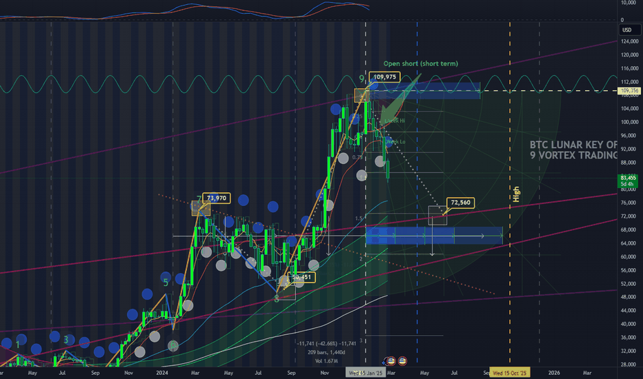The width and height of the screenshot is (643, 379).
Task: Click the 76,000 price axis value
Action: point(630,203)
